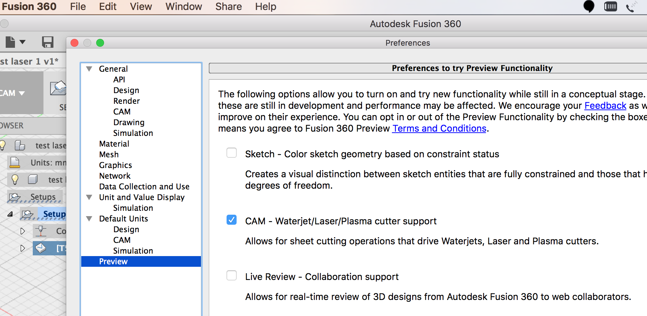Click the Save disk icon
The height and width of the screenshot is (316, 647).
[47, 42]
